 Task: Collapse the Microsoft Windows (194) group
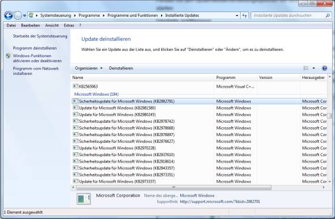pos(96,94)
